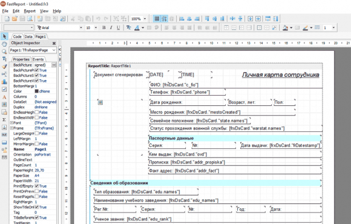Screen dimensions: 351x224
Task: Select the Личная карта сотрудника title
Action: coord(280,75)
